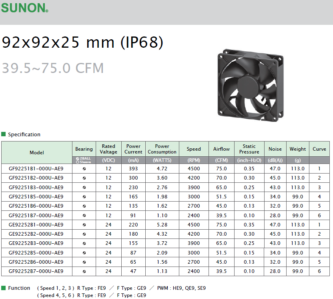Click model name GF92251B2-000U-AE9
This screenshot has height=299, width=333.
(36, 178)
